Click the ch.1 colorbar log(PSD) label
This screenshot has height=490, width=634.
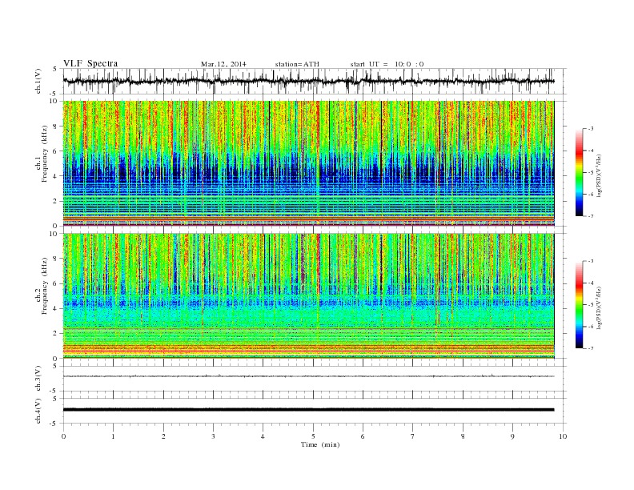599,176
